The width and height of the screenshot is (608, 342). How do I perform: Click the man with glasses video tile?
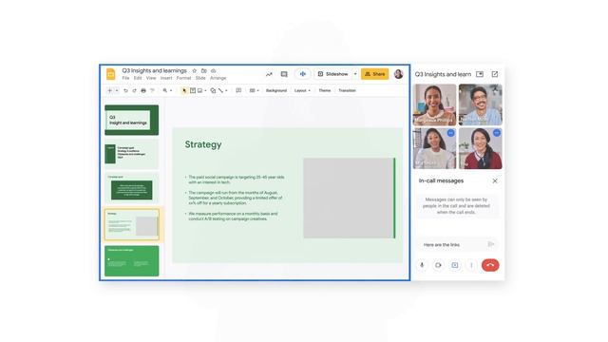(481, 104)
